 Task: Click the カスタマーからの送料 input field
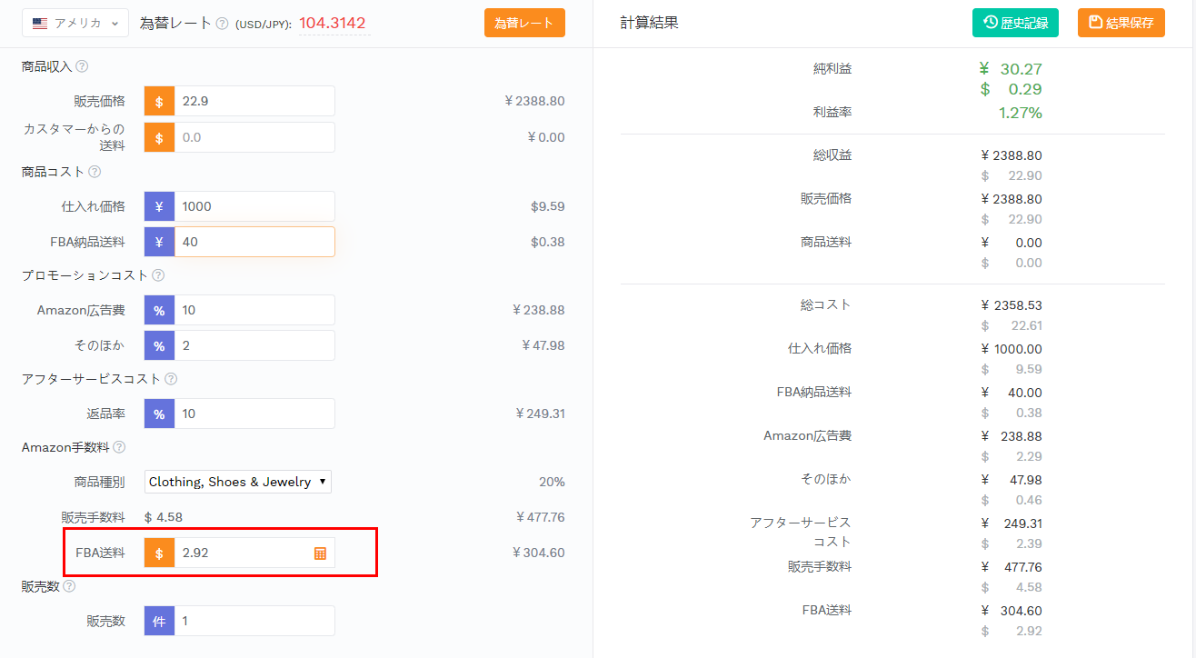pos(254,137)
